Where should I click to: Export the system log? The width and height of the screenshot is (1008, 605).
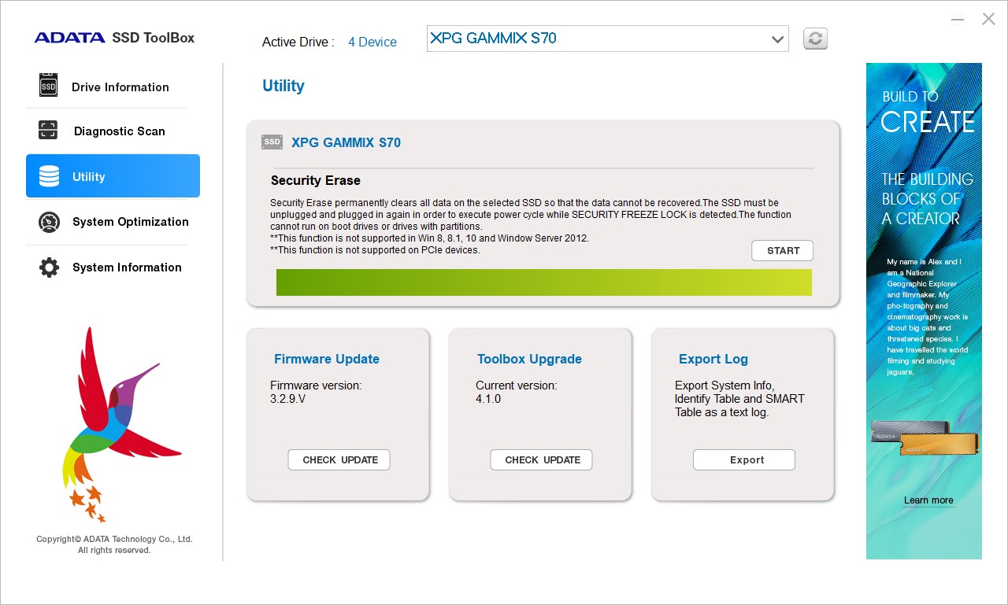[744, 460]
